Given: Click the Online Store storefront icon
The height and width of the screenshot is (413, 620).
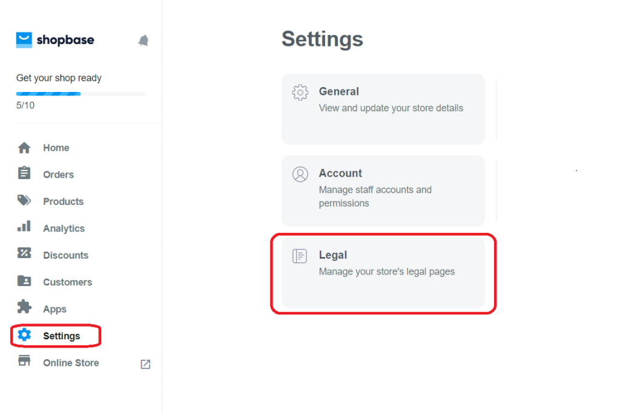Looking at the screenshot, I should [x=24, y=360].
